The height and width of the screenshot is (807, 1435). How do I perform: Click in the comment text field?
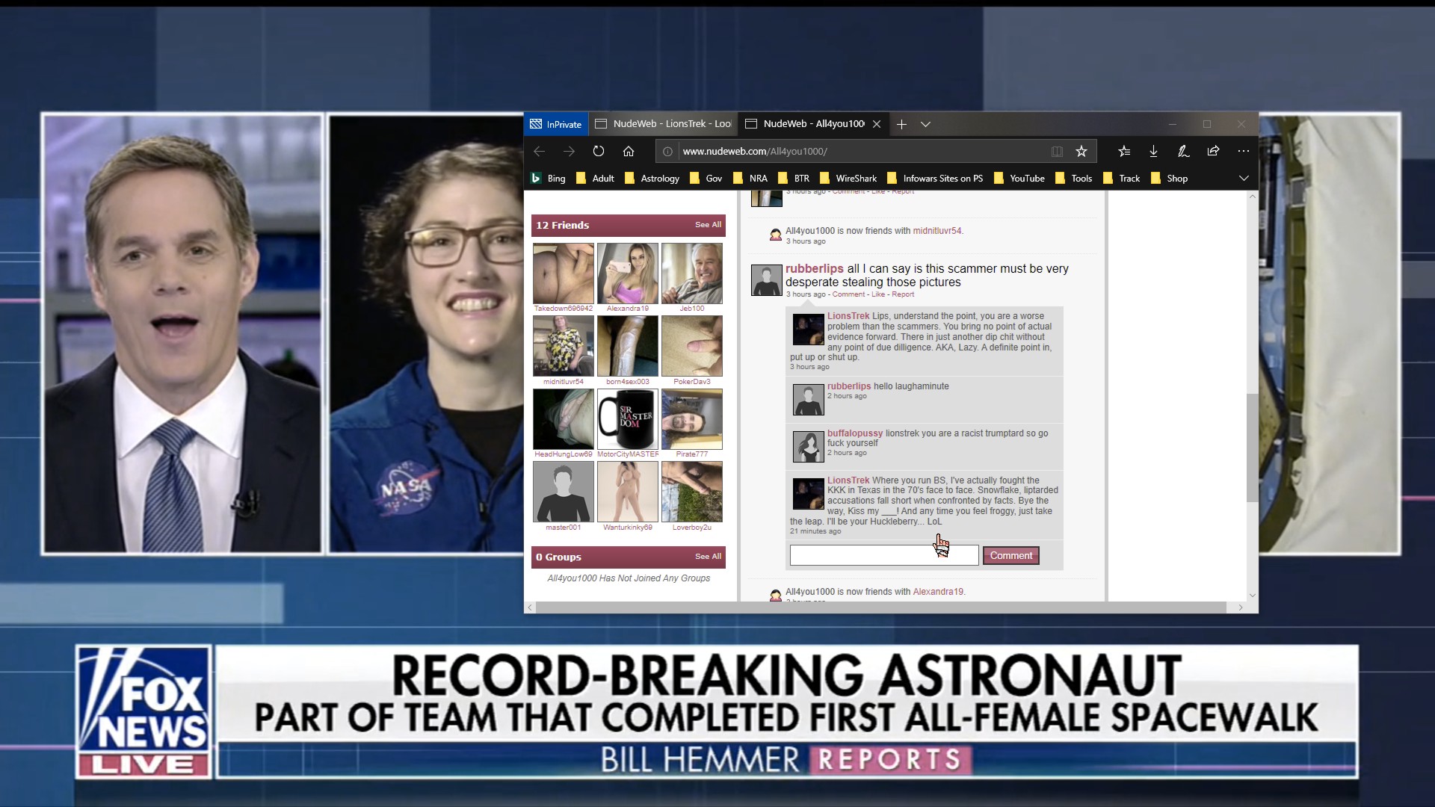(860, 555)
